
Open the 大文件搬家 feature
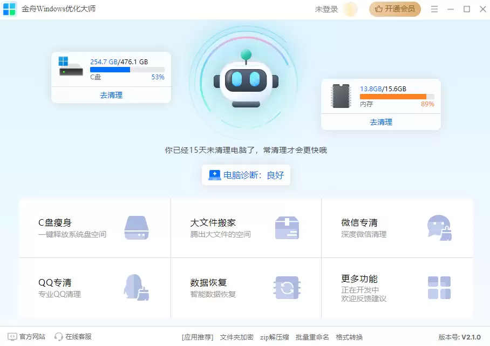click(x=246, y=228)
